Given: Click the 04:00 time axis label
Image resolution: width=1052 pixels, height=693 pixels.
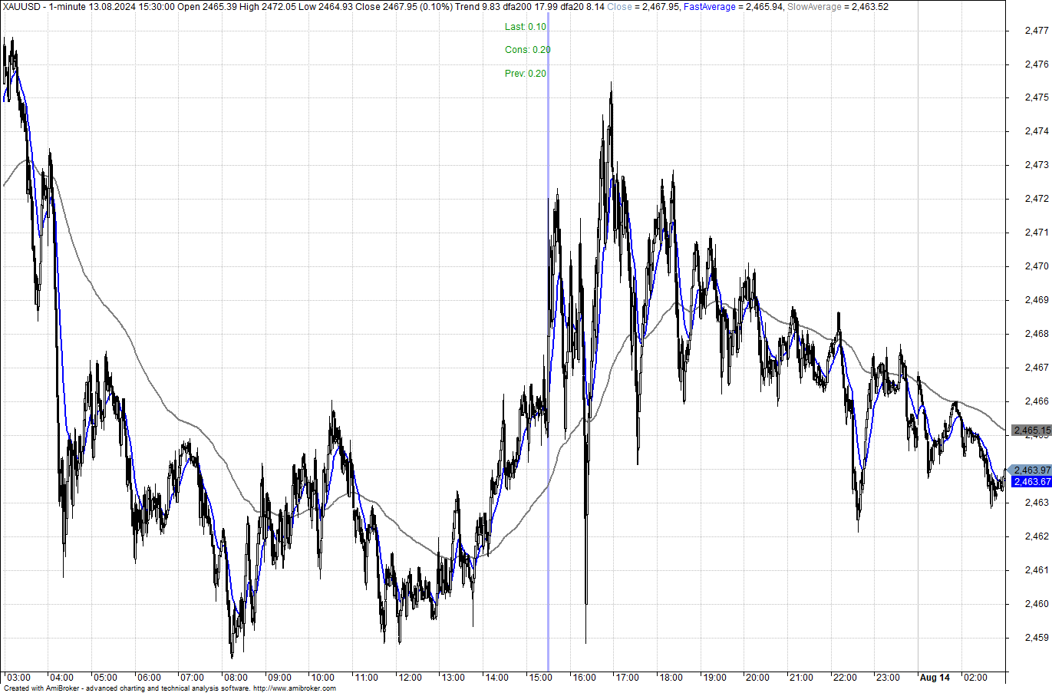Looking at the screenshot, I should click(x=61, y=678).
